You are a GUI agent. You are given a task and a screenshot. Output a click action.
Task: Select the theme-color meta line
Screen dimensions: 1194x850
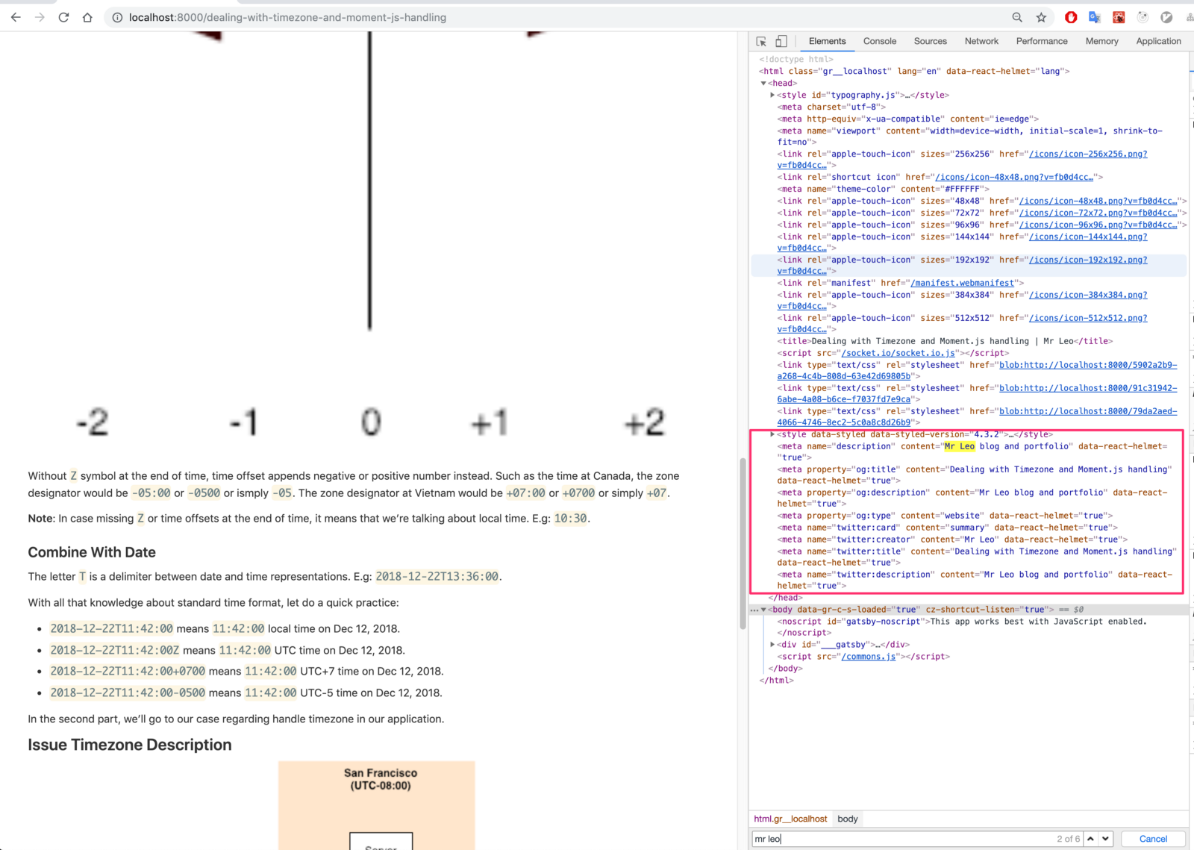[884, 190]
